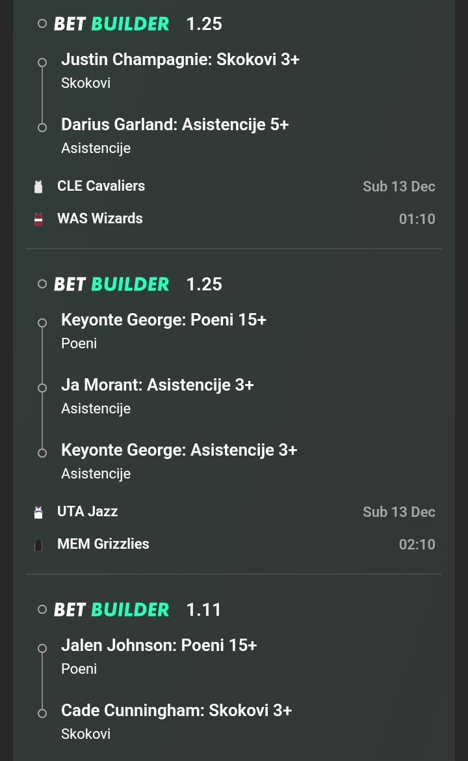Tap Ja Morant Asistencije 3+ selection
Viewport: 468px width, 761px height.
(157, 385)
